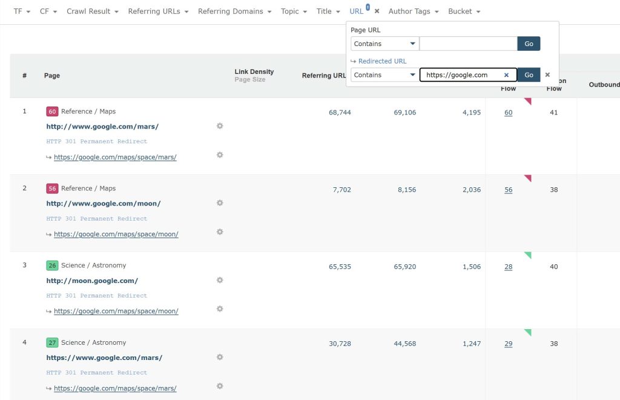
Task: Follow row 4 redirect https://google.com/maps/space/mars/
Action: 115,388
